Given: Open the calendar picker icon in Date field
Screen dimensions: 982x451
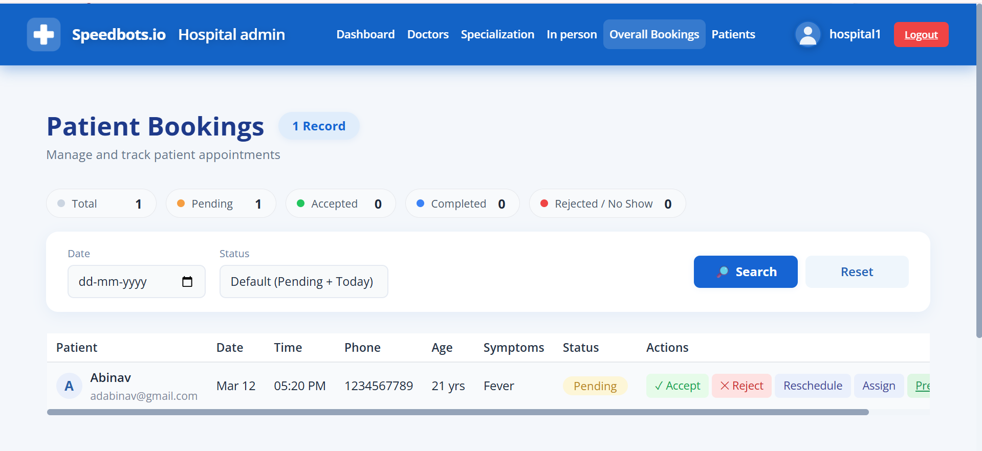Looking at the screenshot, I should 187,281.
